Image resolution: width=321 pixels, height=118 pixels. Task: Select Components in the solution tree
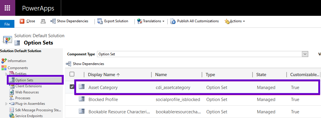(x=18, y=68)
